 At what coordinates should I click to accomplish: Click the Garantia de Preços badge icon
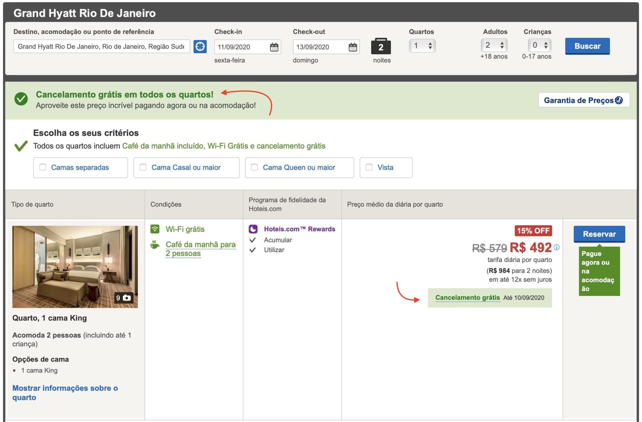(619, 100)
